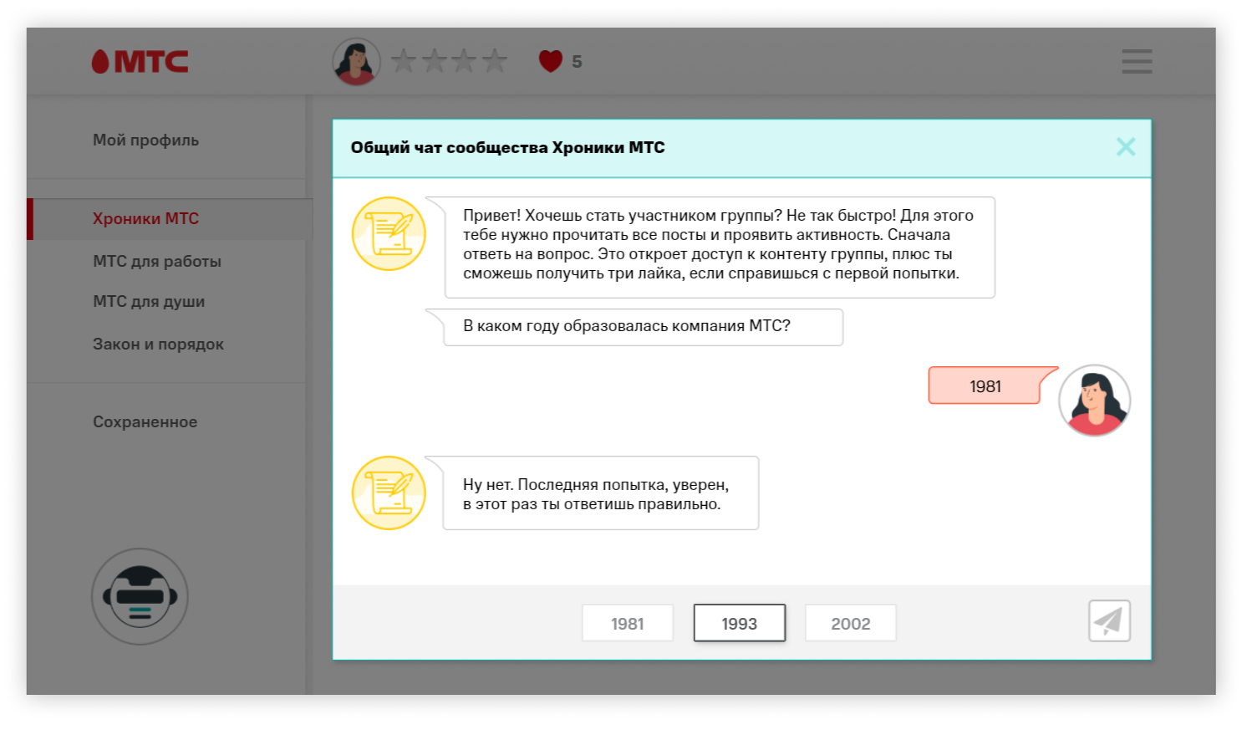
Task: Click the question 'В каком году образовалась компания МТС?'
Action: 643,327
